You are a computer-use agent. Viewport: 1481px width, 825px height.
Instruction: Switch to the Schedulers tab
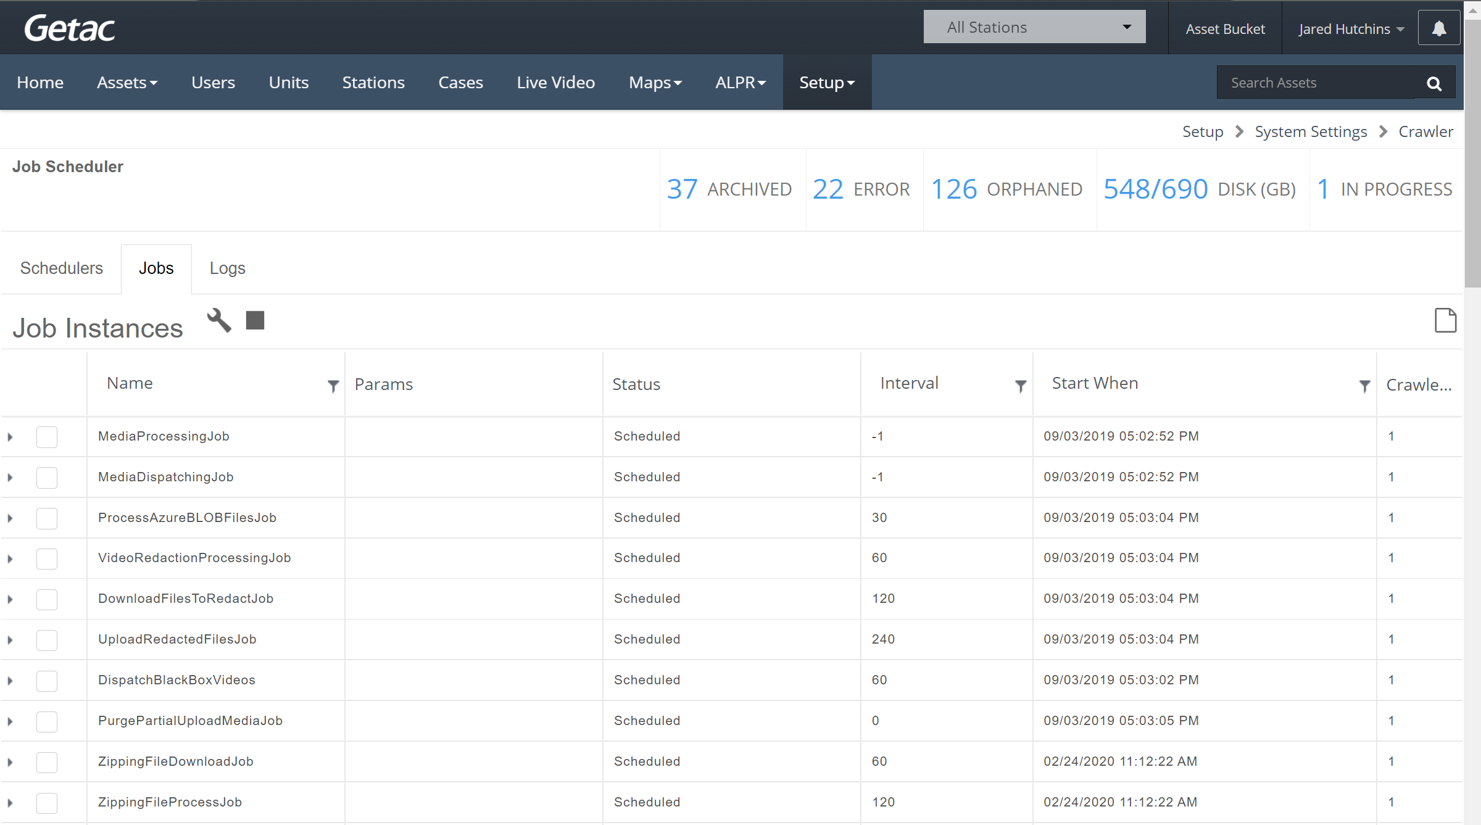tap(61, 268)
